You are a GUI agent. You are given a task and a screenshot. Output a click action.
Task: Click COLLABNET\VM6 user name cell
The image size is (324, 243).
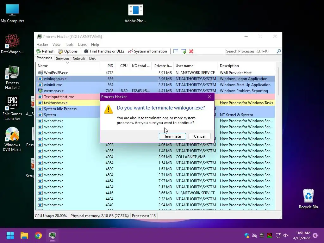(x=190, y=157)
